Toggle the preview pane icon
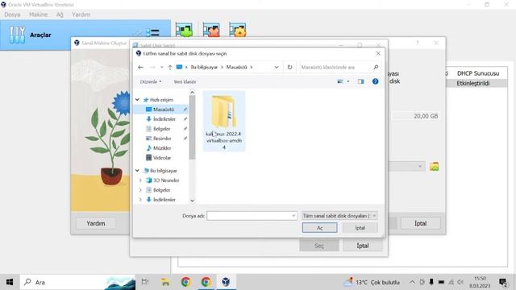The height and width of the screenshot is (290, 516). point(360,81)
